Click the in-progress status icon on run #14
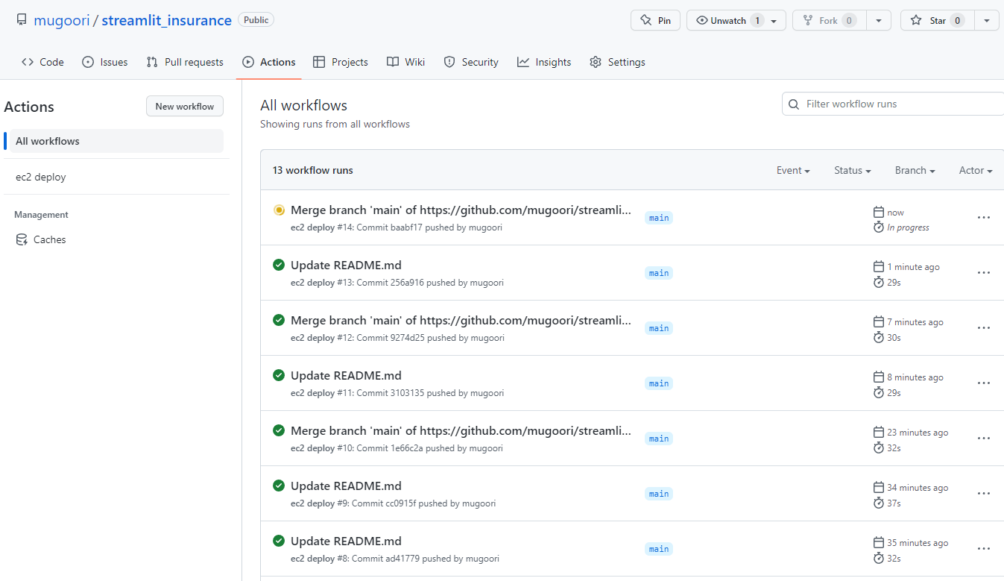The height and width of the screenshot is (581, 1004). pyautogui.click(x=279, y=210)
